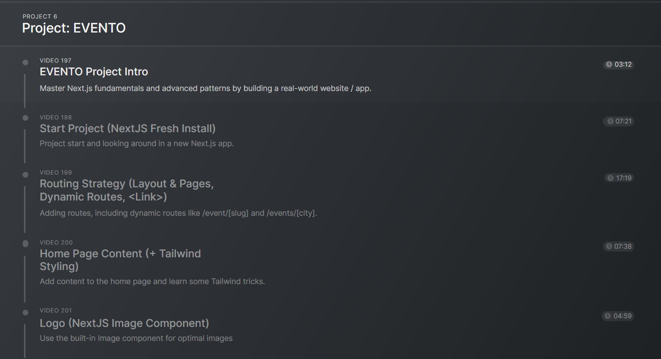Click the clock icon beside 07:21

(610, 121)
